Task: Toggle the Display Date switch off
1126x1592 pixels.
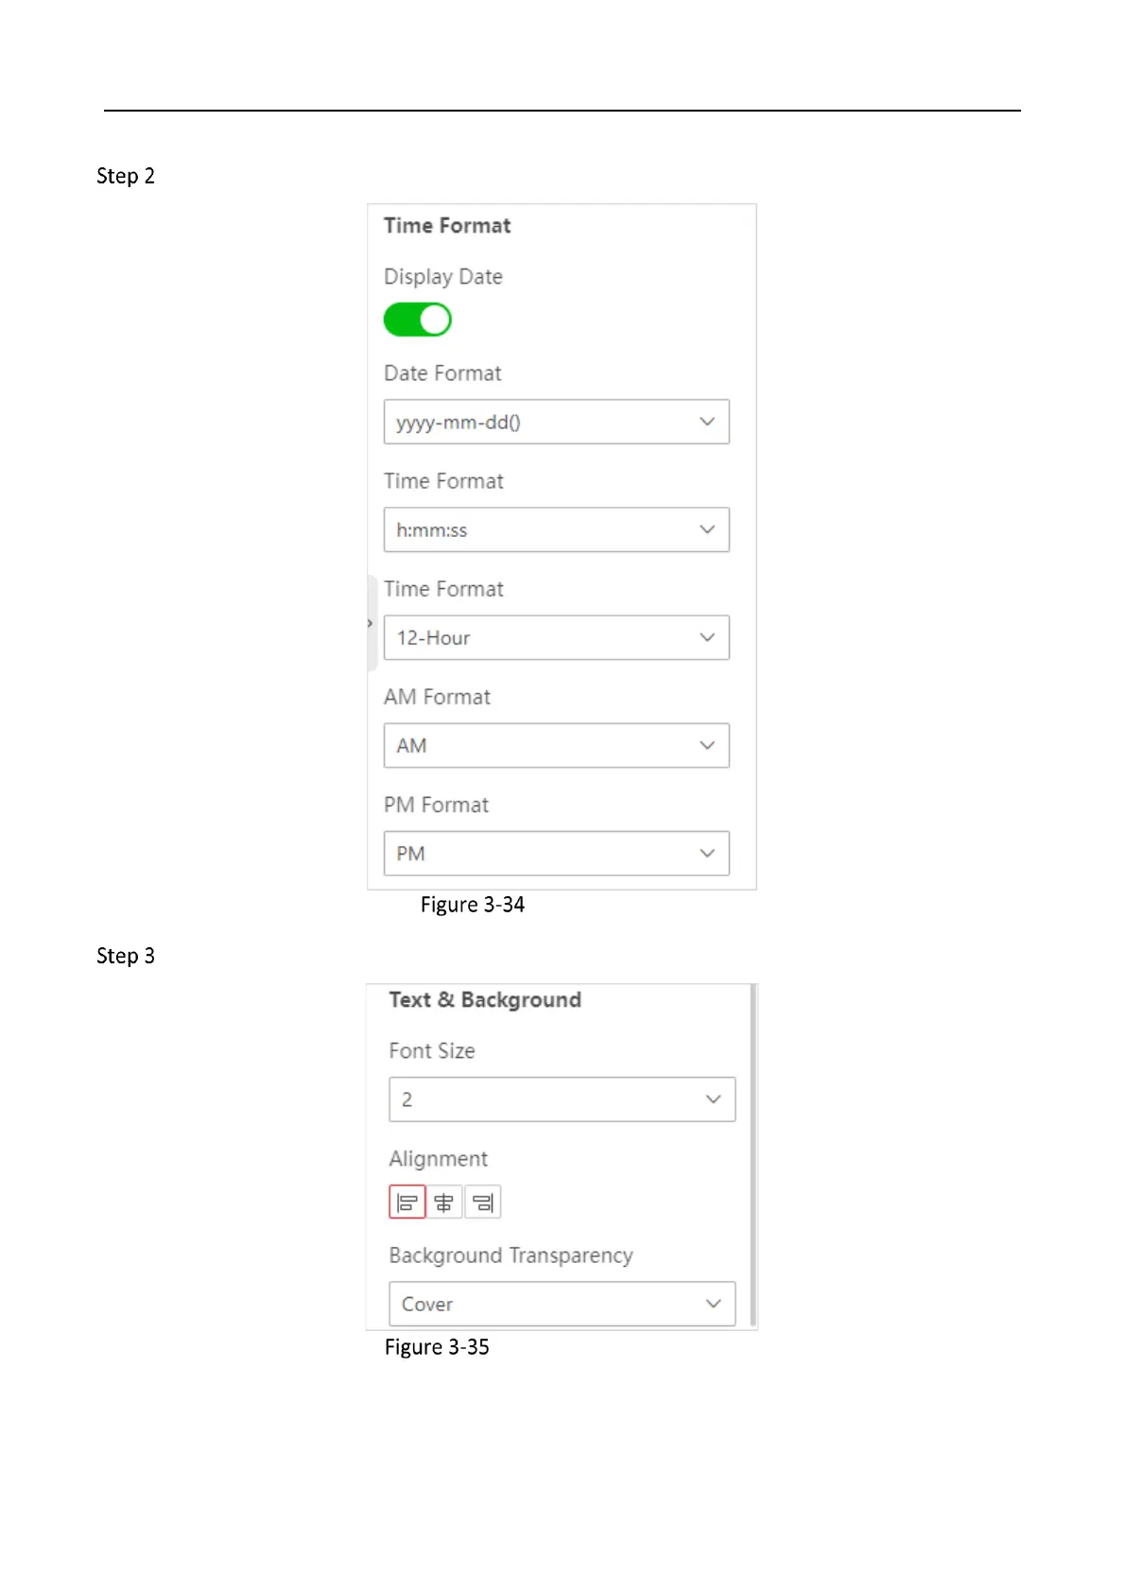Action: click(417, 320)
